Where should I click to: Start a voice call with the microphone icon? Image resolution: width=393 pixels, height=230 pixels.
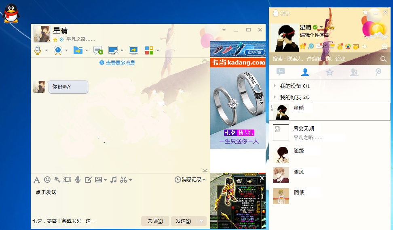(x=38, y=50)
